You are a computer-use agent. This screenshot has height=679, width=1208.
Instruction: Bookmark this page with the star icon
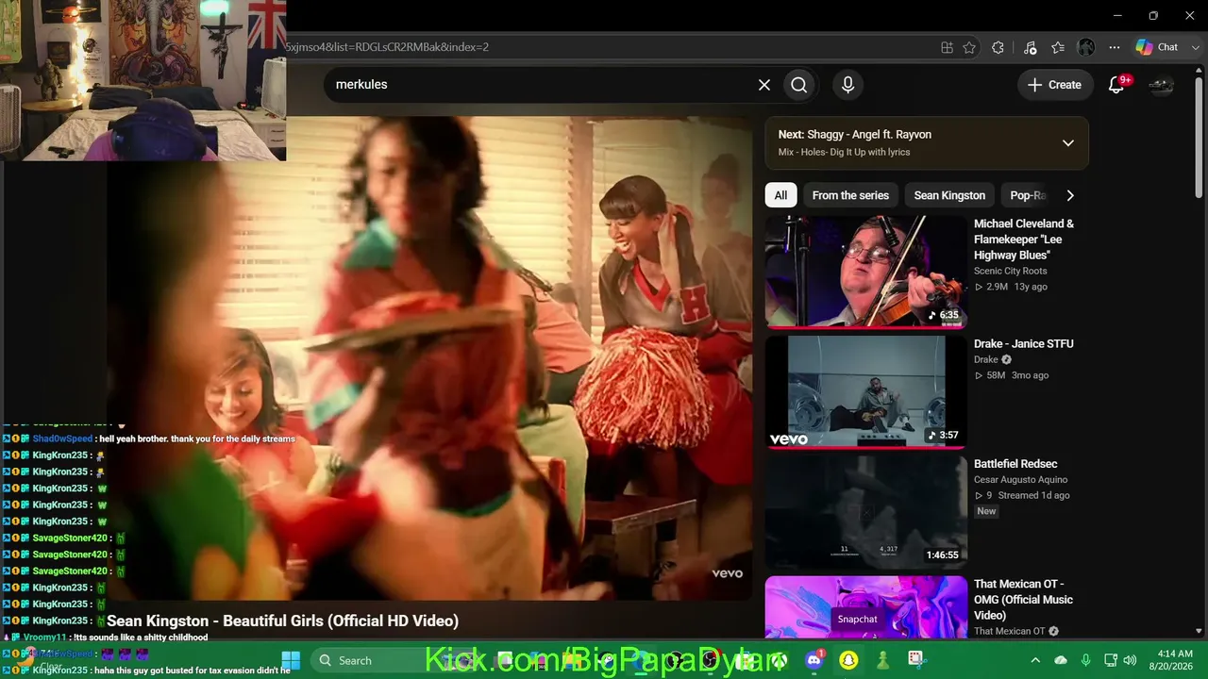pos(969,47)
